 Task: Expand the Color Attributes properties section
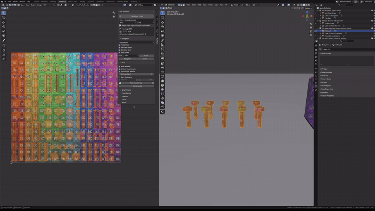coord(326,72)
